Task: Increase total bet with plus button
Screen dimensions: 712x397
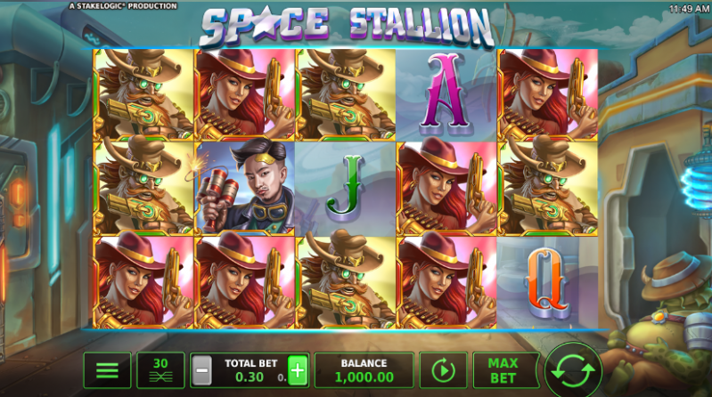Action: (298, 370)
